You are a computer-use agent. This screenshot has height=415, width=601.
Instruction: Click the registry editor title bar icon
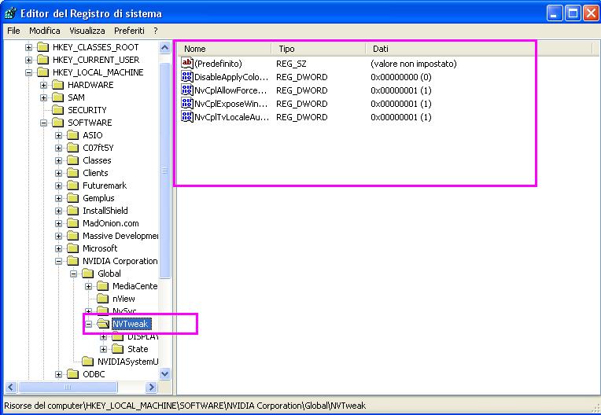click(x=10, y=13)
